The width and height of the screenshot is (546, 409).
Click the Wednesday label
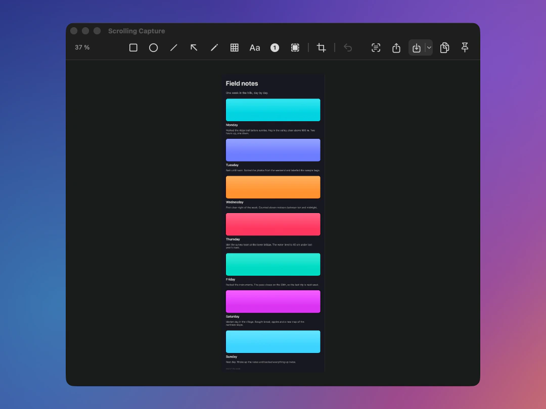(235, 202)
